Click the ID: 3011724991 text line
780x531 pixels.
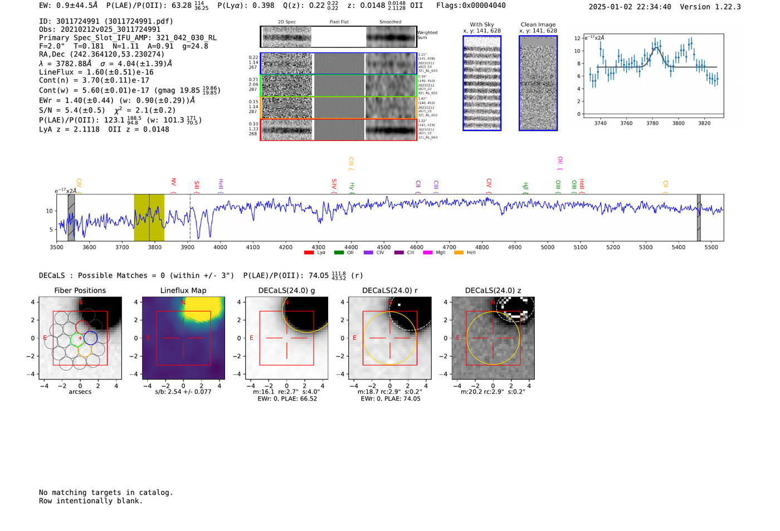(x=106, y=21)
